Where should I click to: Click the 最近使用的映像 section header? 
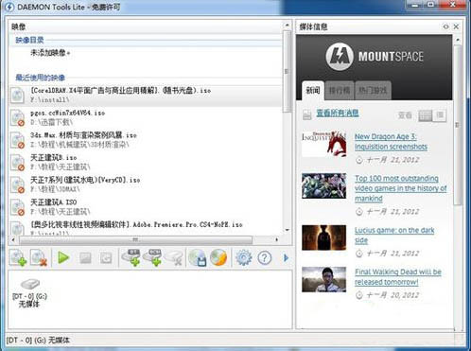pos(41,78)
